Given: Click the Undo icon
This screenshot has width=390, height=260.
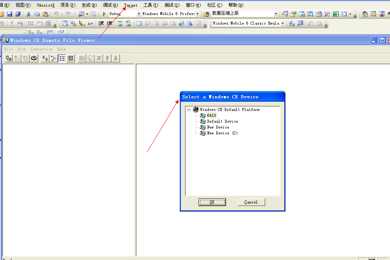Looking at the screenshot, I should [x=56, y=14].
